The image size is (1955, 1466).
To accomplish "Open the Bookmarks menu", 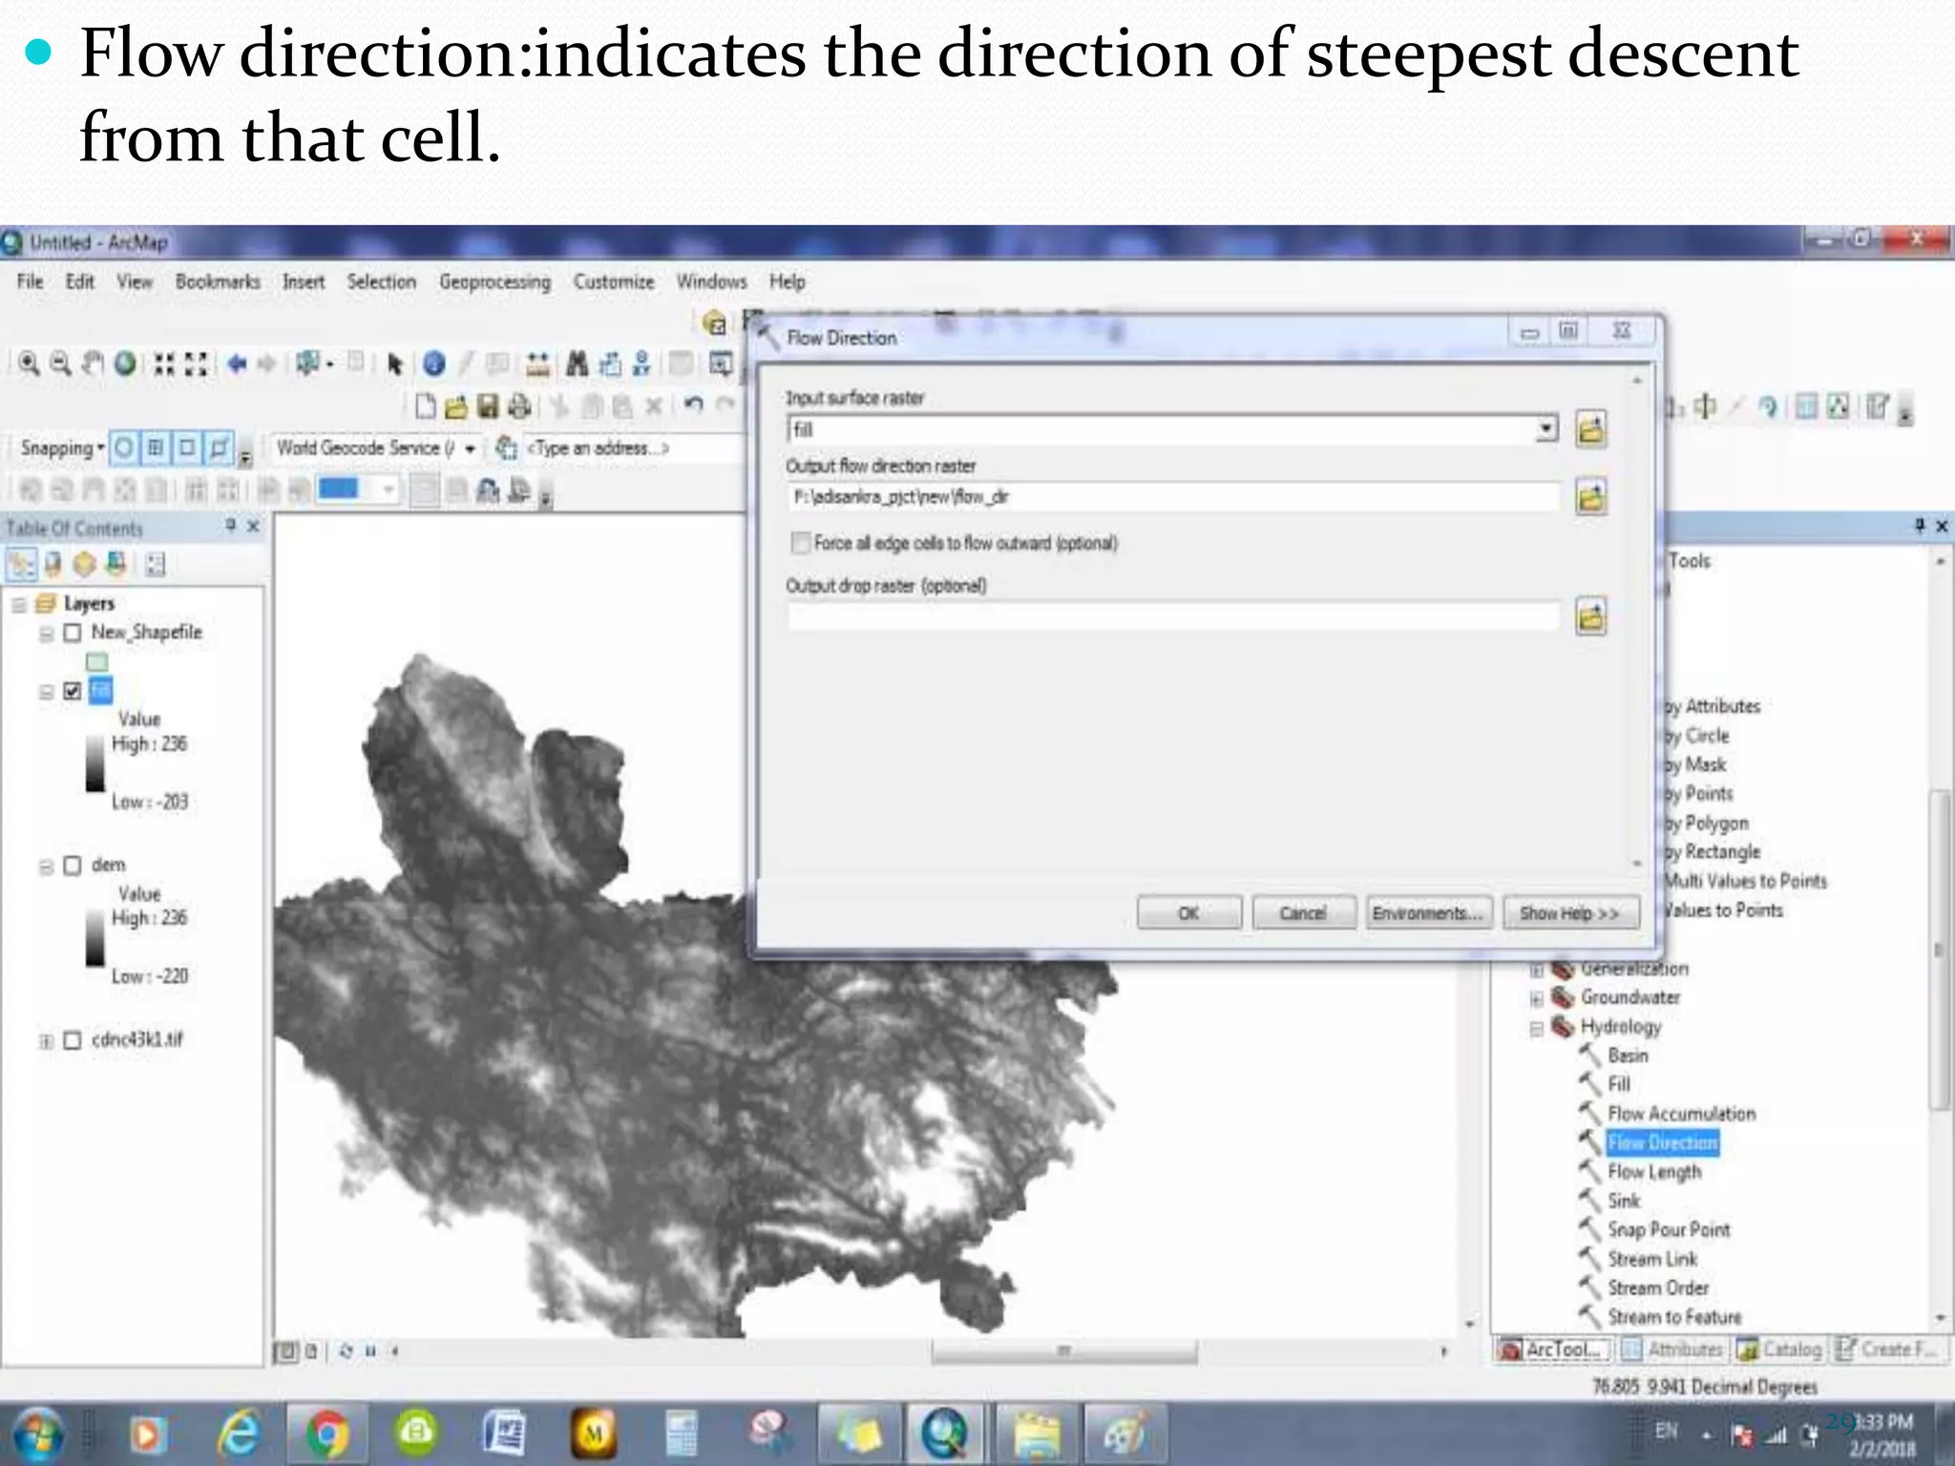I will coord(218,282).
